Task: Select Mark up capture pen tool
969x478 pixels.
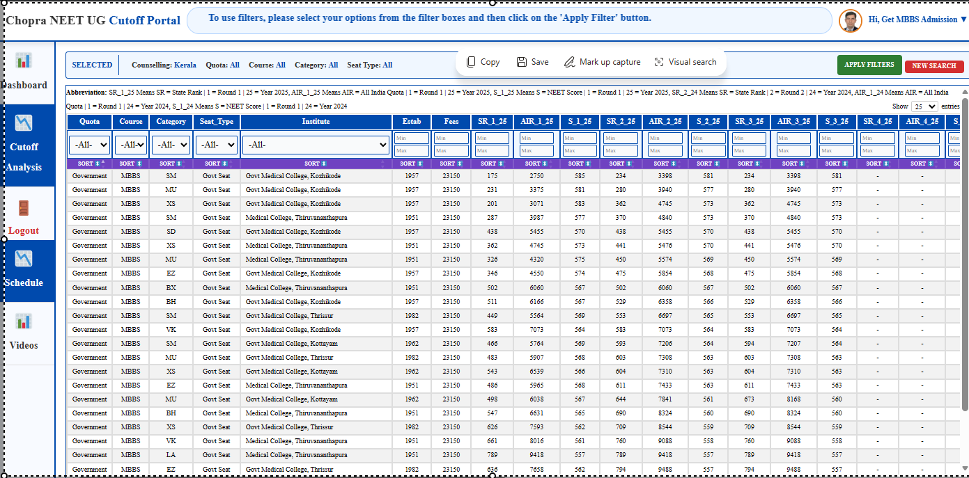Action: pyautogui.click(x=569, y=62)
